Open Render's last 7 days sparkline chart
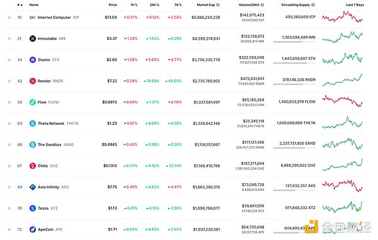 pos(342,81)
